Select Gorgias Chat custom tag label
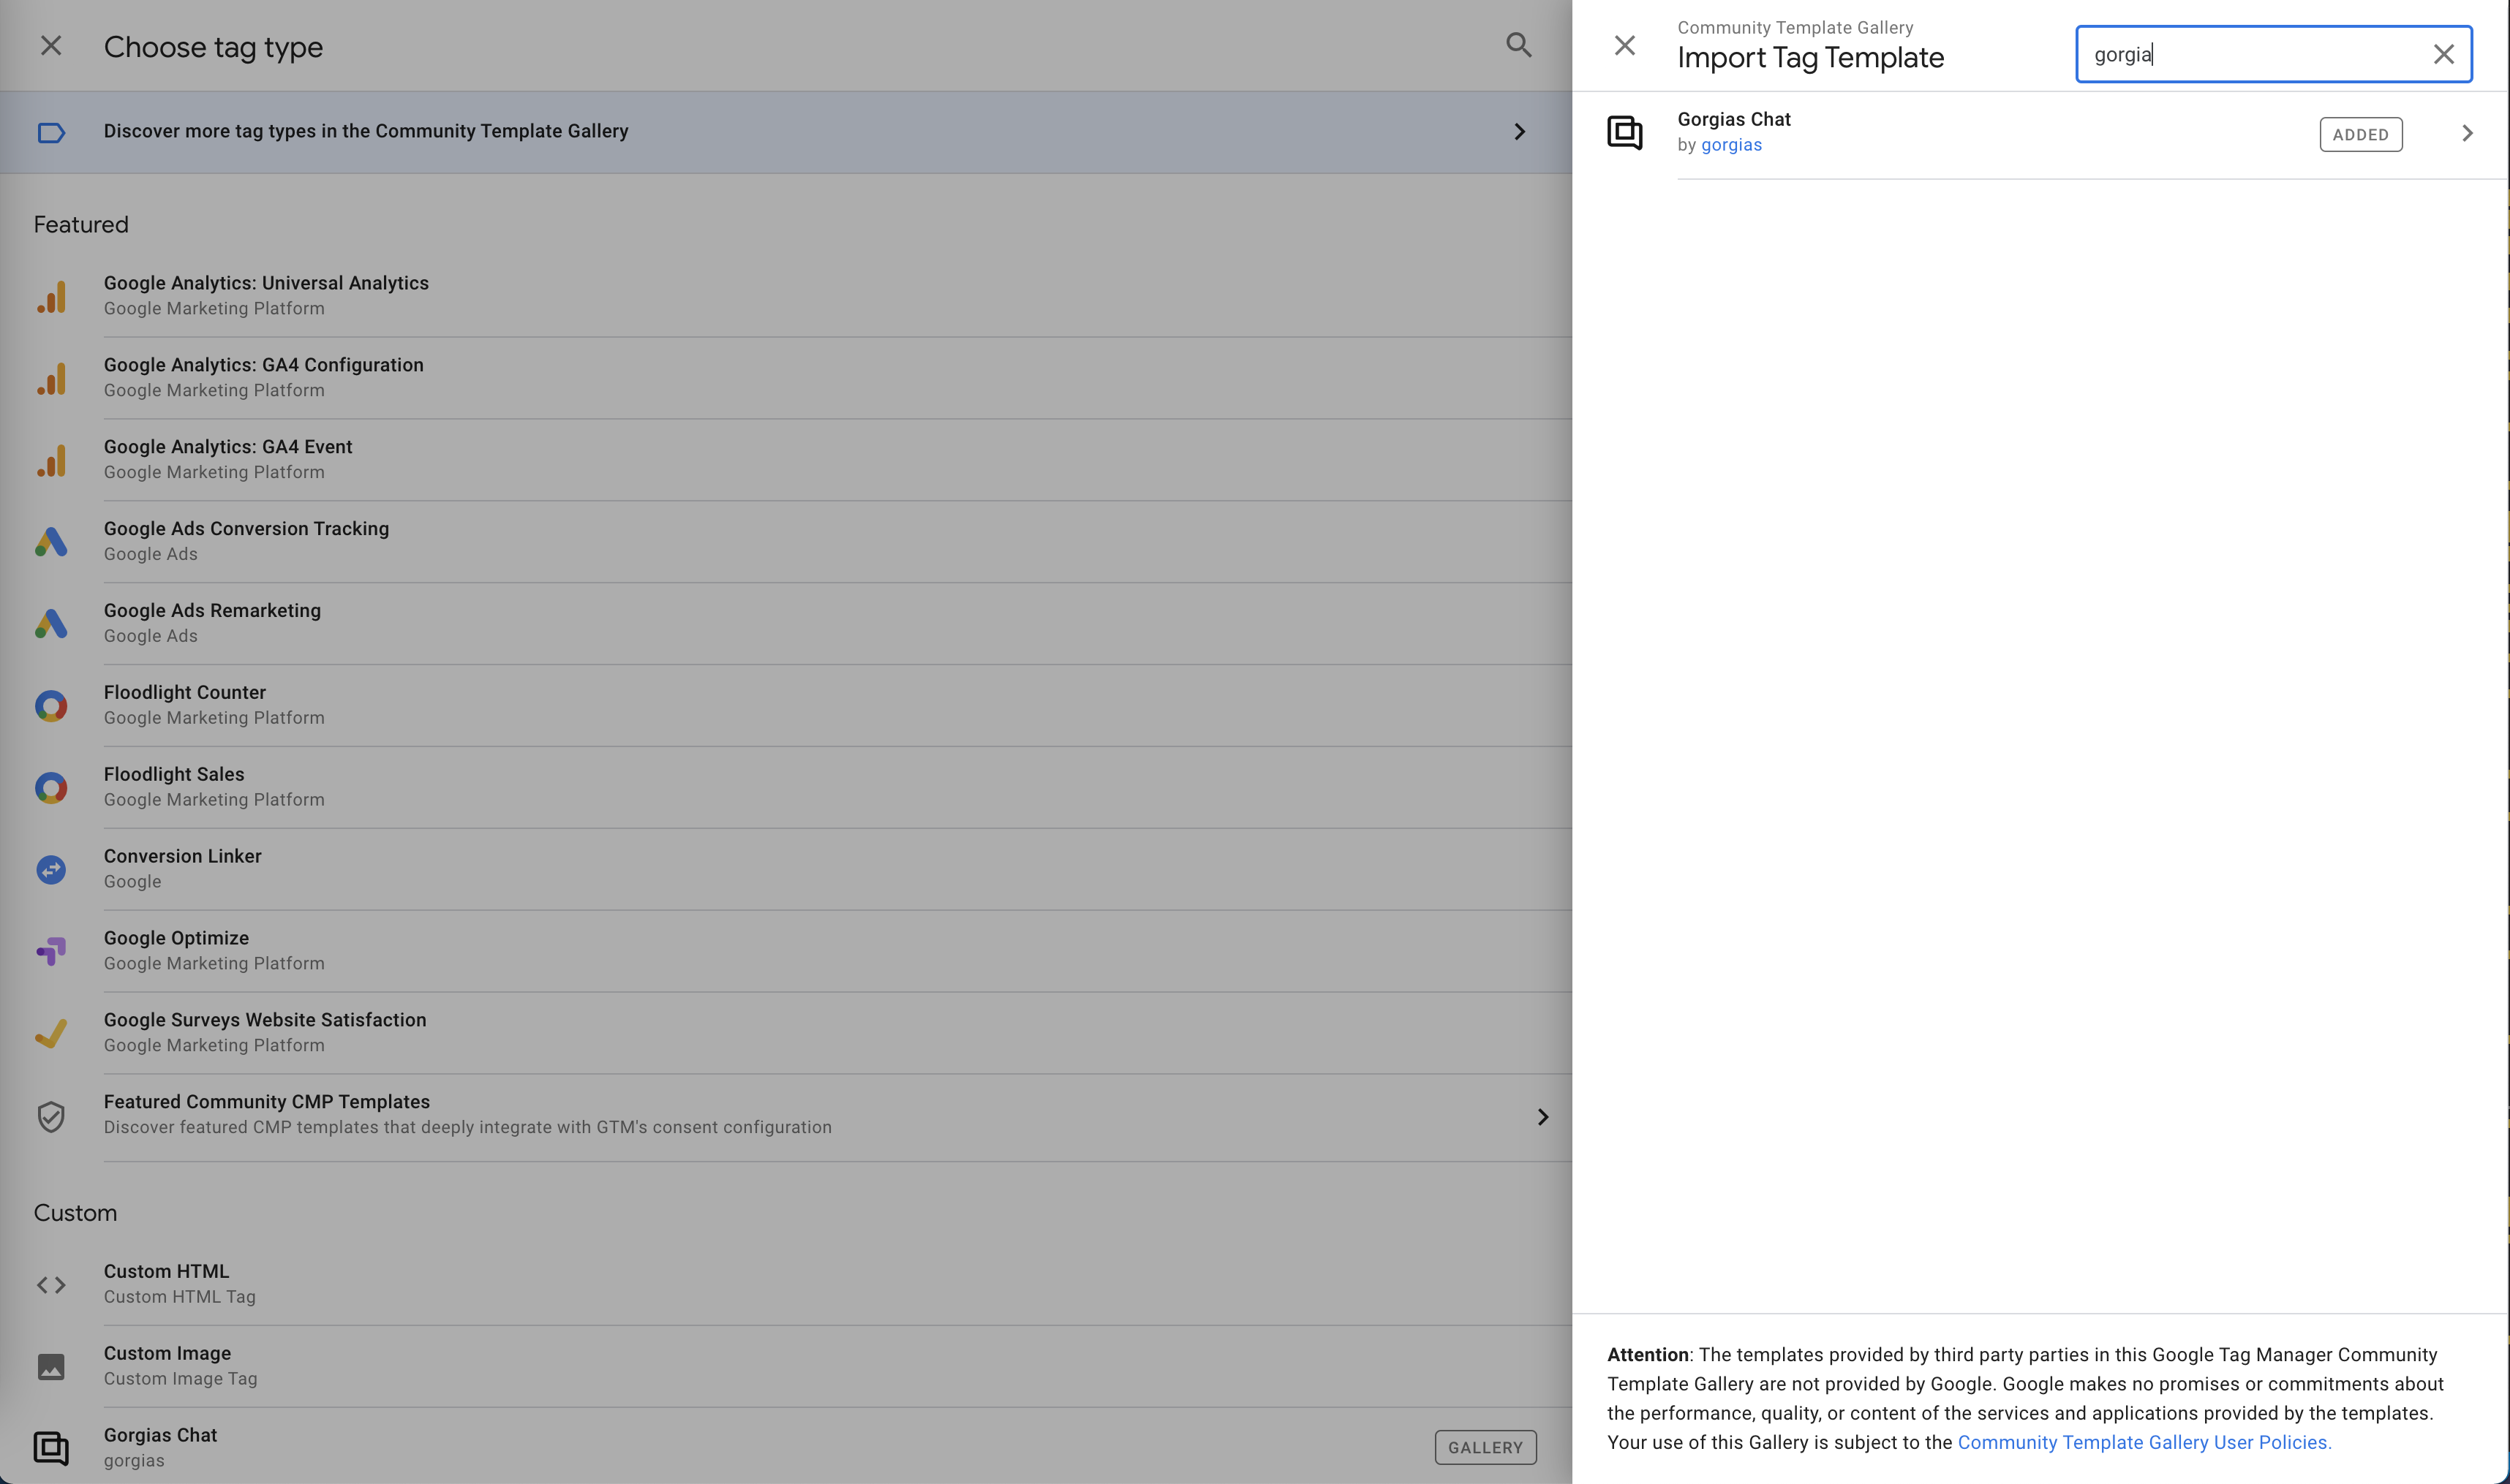This screenshot has height=1484, width=2510. click(160, 1435)
